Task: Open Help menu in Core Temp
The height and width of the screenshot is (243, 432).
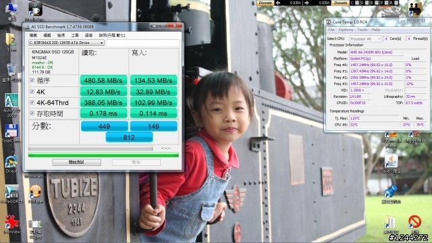Action: [x=376, y=30]
